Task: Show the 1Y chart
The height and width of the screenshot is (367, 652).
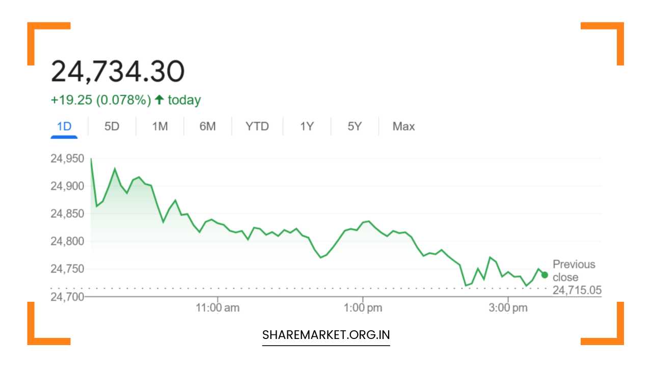Action: [x=306, y=126]
